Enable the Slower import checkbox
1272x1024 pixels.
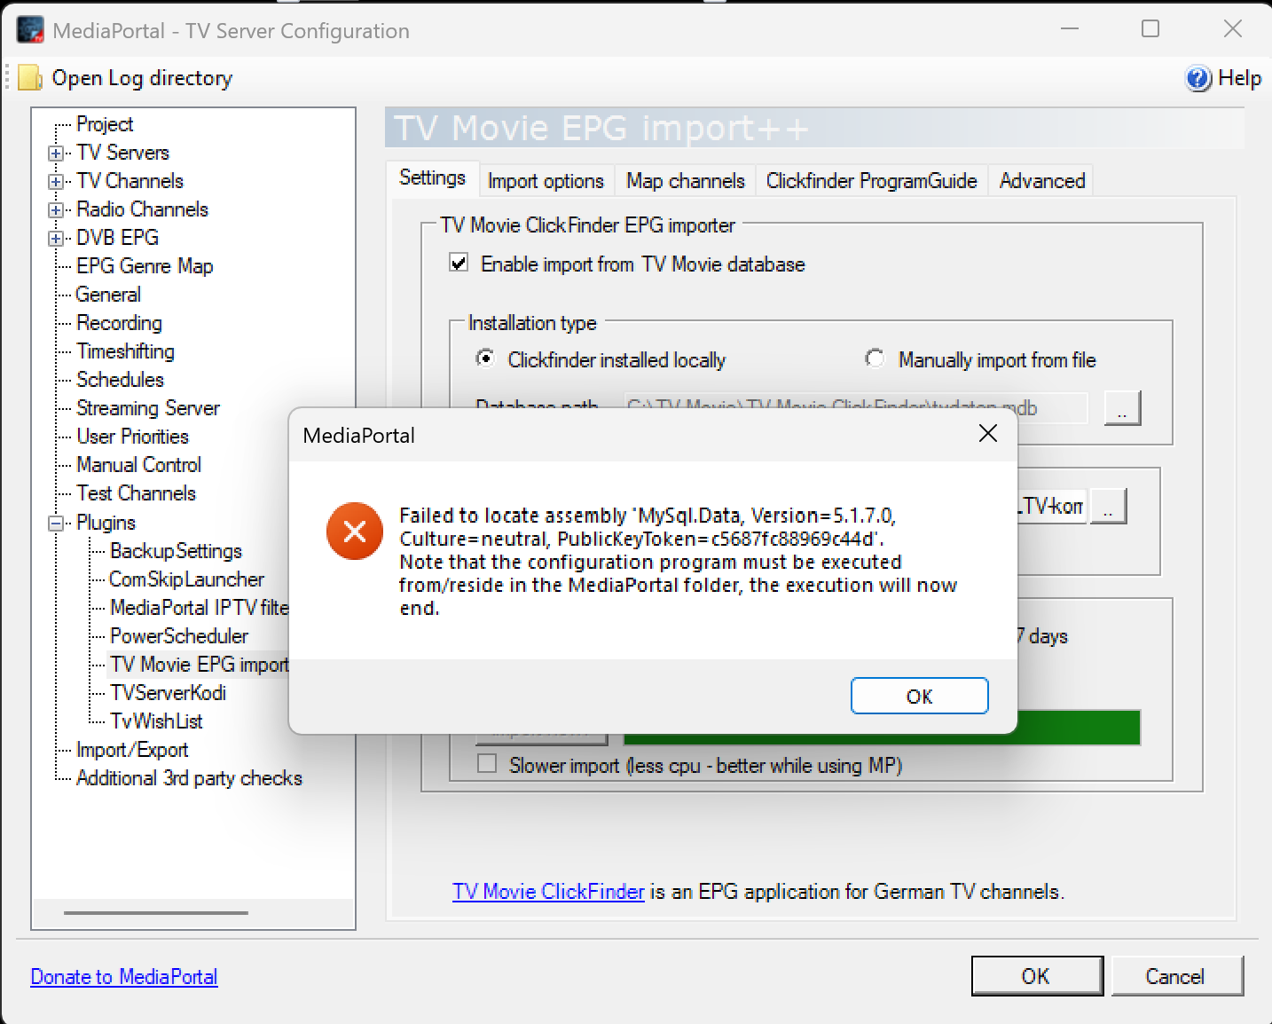(487, 764)
